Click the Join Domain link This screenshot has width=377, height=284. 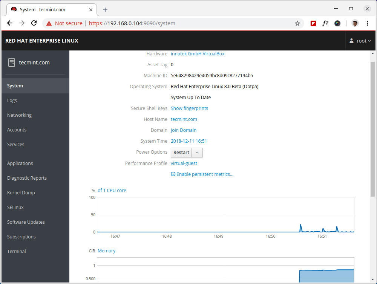[x=184, y=130]
